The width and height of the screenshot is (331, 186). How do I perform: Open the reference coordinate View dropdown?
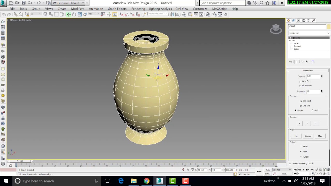tap(94, 14)
